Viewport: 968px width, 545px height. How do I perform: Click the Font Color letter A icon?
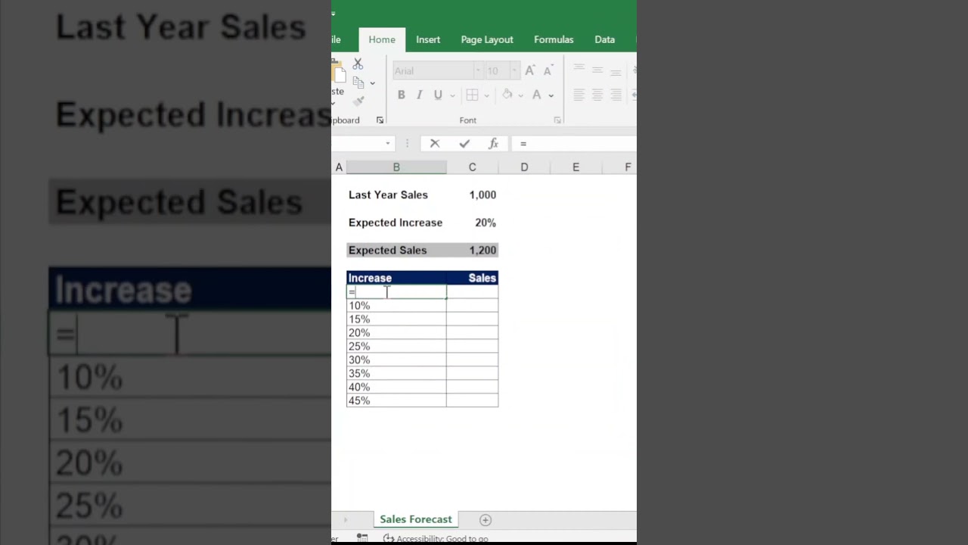click(537, 95)
